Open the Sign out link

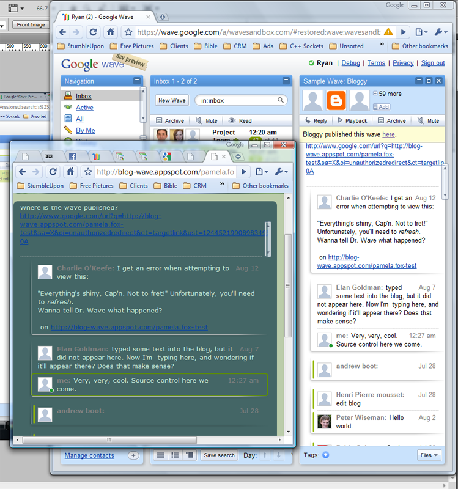433,63
